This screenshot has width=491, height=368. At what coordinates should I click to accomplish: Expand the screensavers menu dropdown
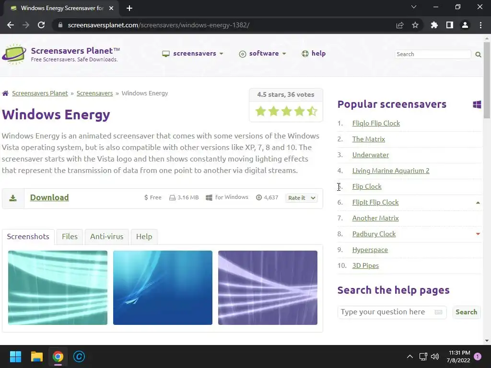pyautogui.click(x=193, y=54)
